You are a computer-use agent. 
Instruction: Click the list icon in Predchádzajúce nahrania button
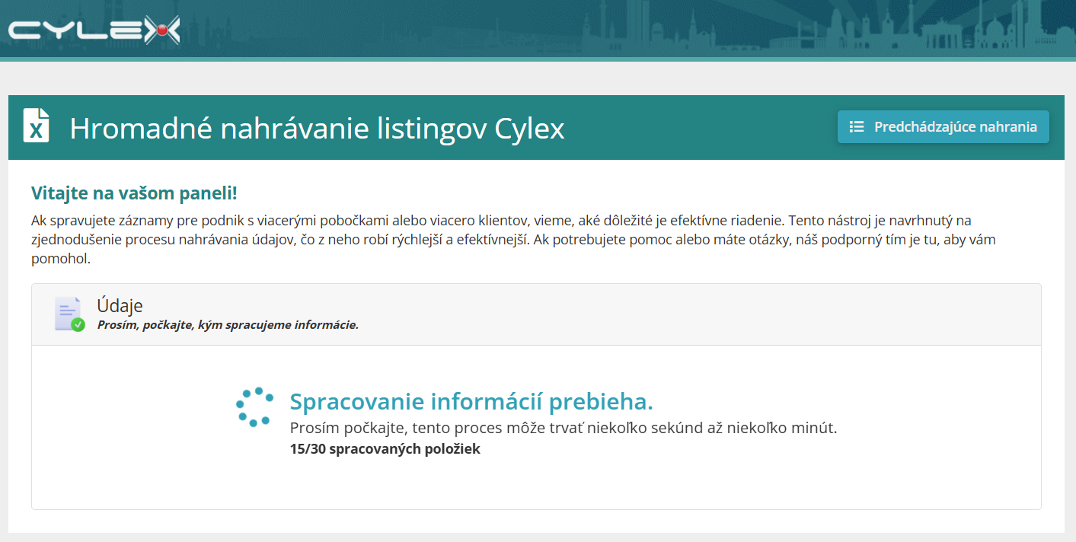[857, 127]
